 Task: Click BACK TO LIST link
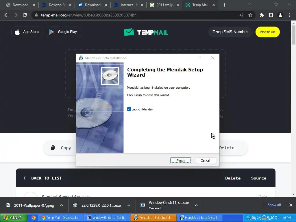[x=47, y=178]
